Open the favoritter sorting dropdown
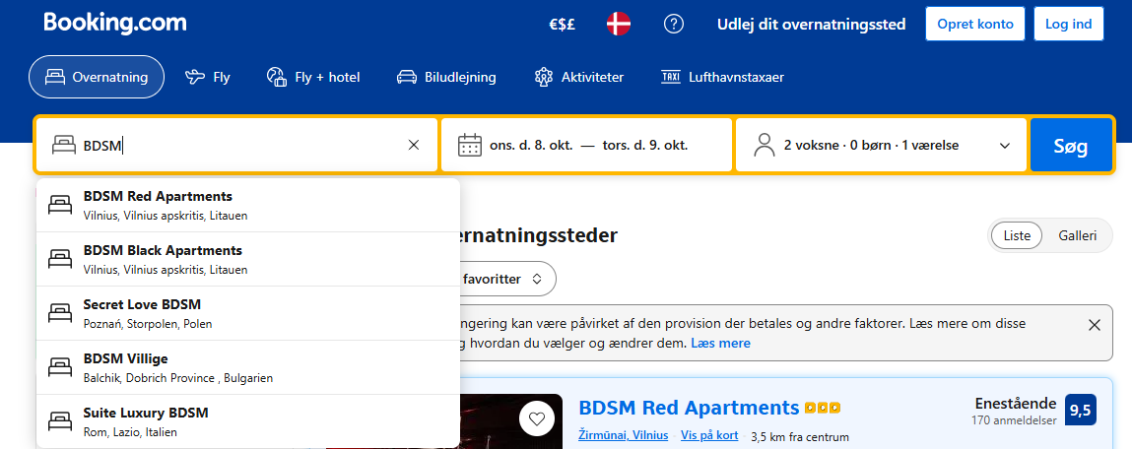Viewport: 1132px width, 449px height. [x=502, y=279]
